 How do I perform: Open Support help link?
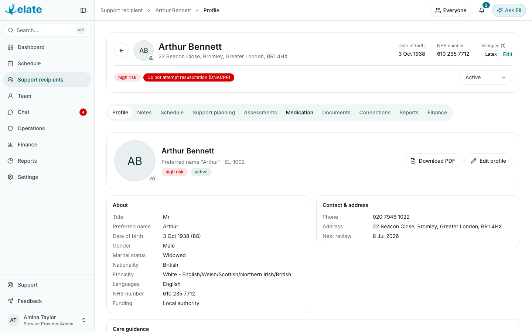[x=47, y=285]
